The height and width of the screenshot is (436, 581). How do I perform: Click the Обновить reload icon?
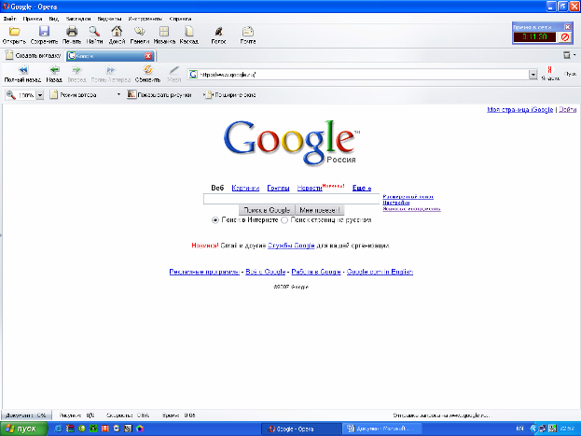click(147, 70)
